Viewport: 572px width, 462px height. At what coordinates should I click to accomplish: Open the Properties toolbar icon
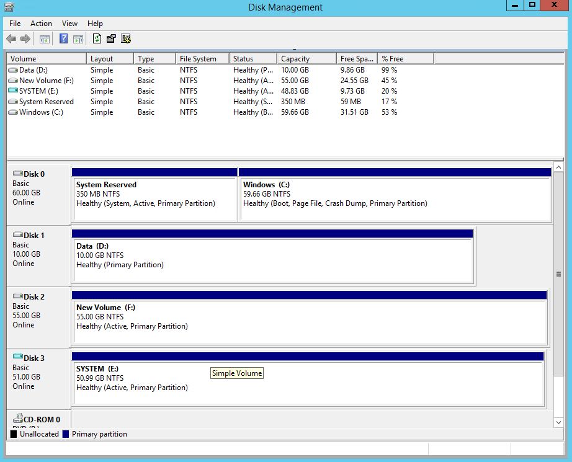(x=111, y=39)
